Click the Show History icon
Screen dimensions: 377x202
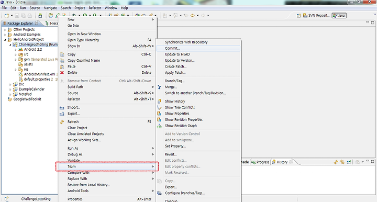tap(159, 102)
